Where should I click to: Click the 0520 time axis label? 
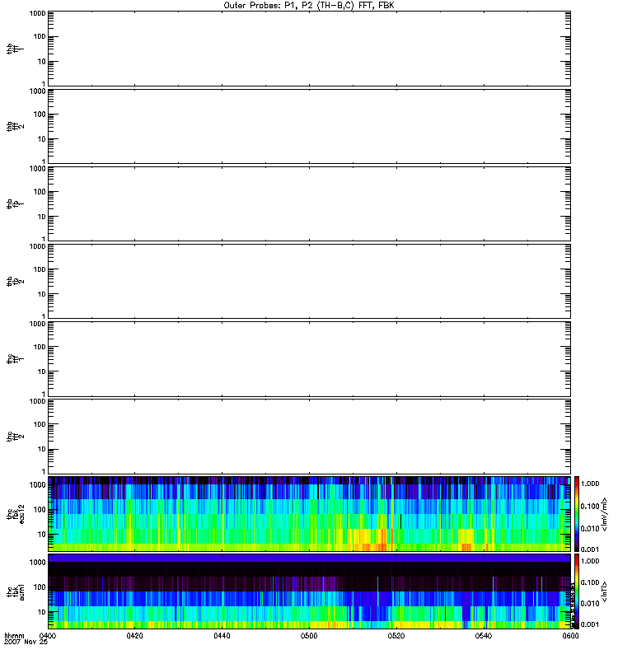(x=396, y=635)
